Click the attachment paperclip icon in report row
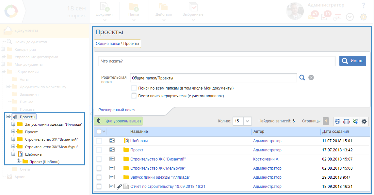This screenshot has width=374, height=195. (119, 187)
